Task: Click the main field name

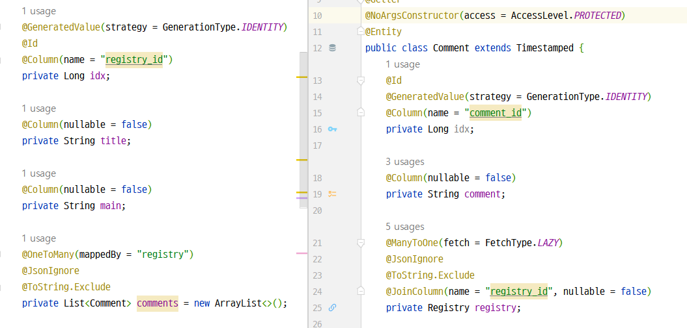Action: click(x=111, y=206)
